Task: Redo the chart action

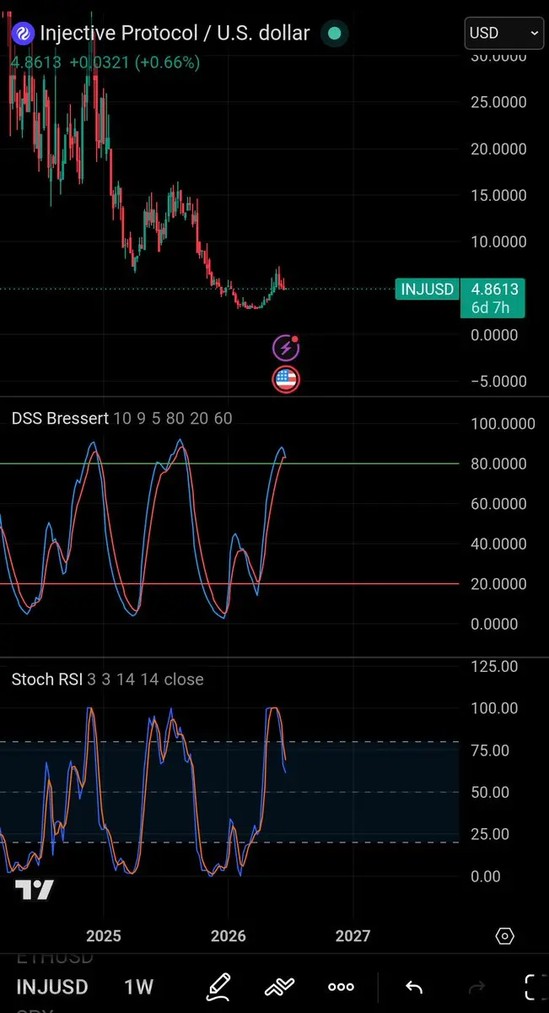Action: click(476, 986)
